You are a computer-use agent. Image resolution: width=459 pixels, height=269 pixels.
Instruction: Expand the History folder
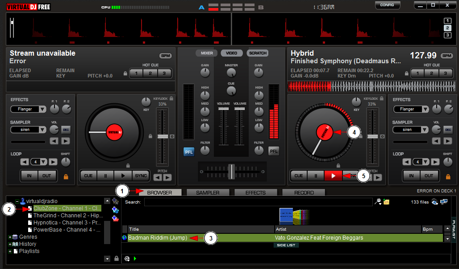10,244
